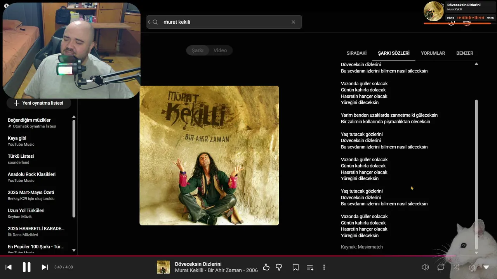
Task: Save song to library bookmark icon
Action: pos(295,267)
